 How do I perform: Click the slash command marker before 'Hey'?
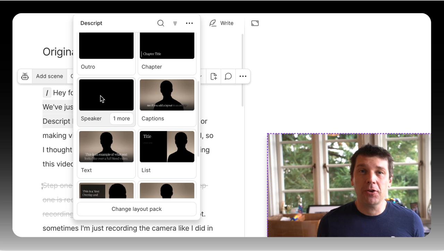(x=47, y=93)
